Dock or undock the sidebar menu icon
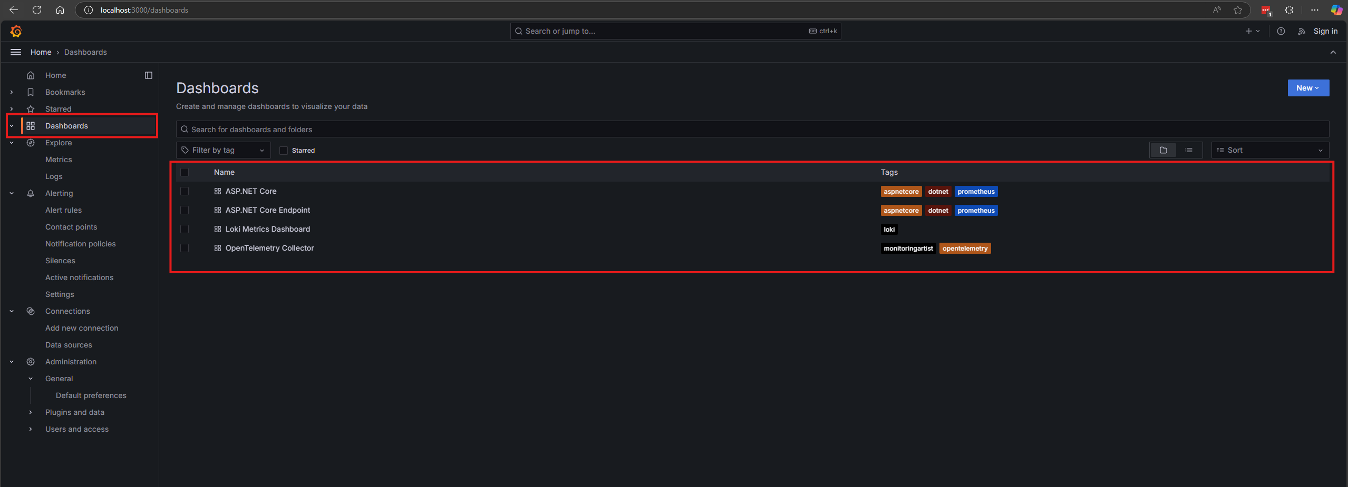1348x487 pixels. click(x=149, y=75)
